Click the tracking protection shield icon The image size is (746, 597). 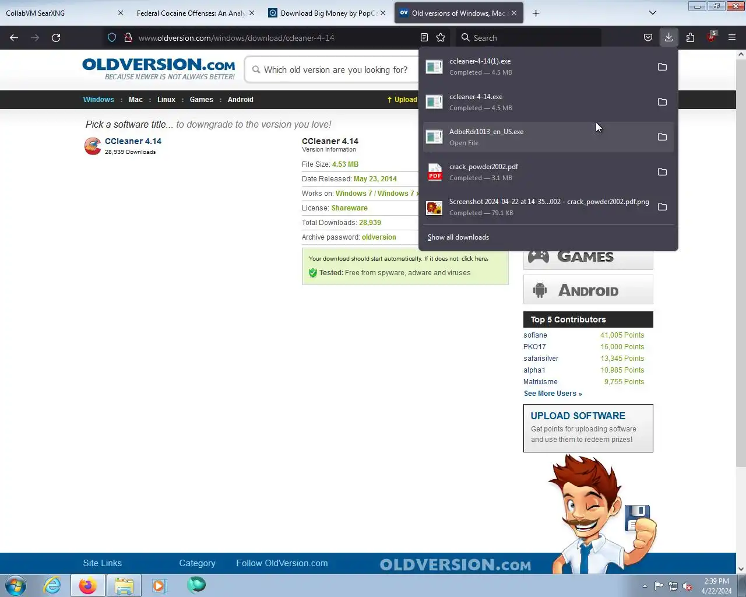click(112, 37)
